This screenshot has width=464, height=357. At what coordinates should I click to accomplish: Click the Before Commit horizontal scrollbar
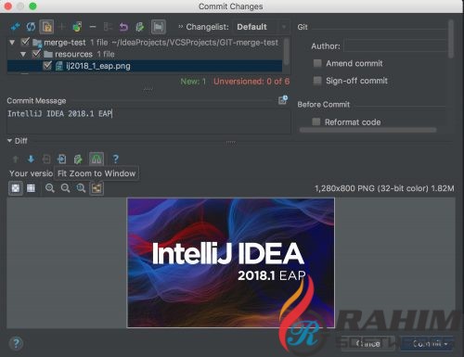(x=368, y=130)
